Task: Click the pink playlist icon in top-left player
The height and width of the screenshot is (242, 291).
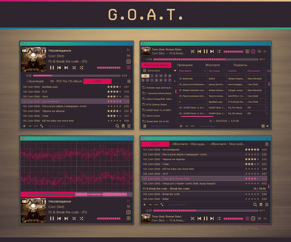Action: tap(128, 67)
